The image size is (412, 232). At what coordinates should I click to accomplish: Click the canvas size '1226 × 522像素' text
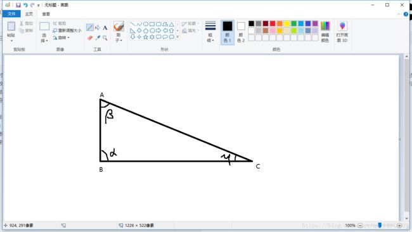click(139, 226)
